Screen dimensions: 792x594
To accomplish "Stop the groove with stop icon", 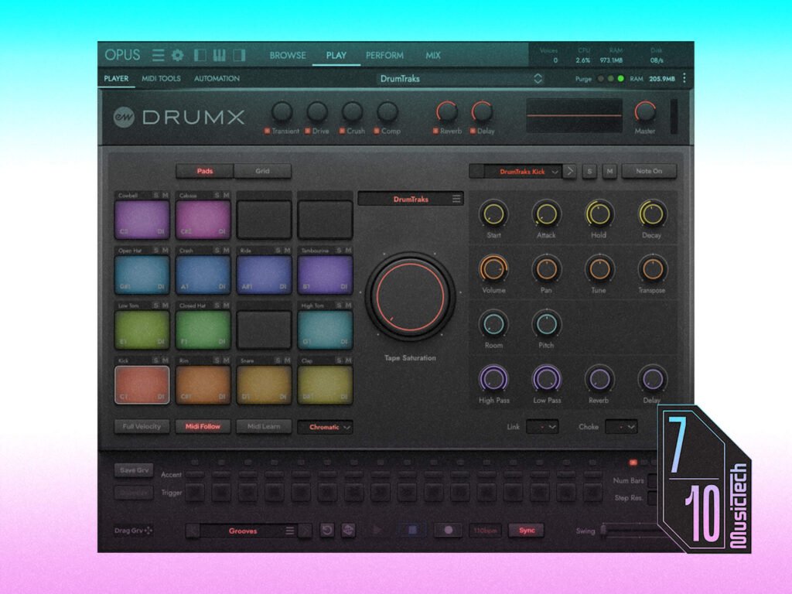I will click(412, 531).
